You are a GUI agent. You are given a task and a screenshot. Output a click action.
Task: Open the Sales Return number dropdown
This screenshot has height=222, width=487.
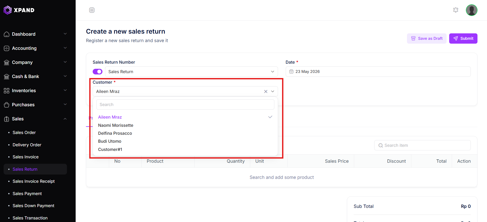(191, 72)
